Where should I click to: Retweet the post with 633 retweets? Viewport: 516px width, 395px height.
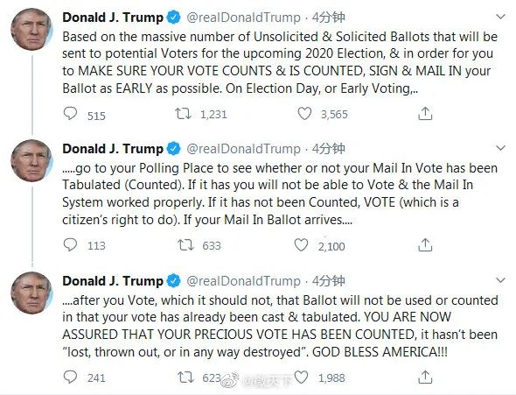pos(185,245)
